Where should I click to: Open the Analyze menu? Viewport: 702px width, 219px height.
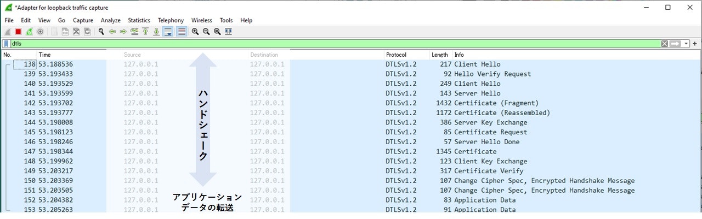pos(110,20)
